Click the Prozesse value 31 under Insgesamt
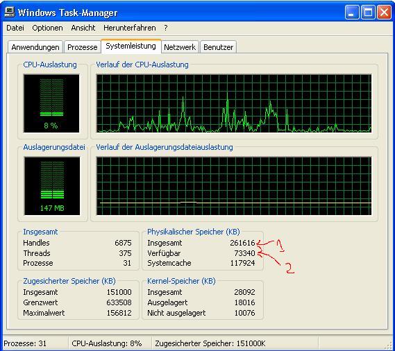Viewport: 395px width, 351px height. (x=127, y=263)
